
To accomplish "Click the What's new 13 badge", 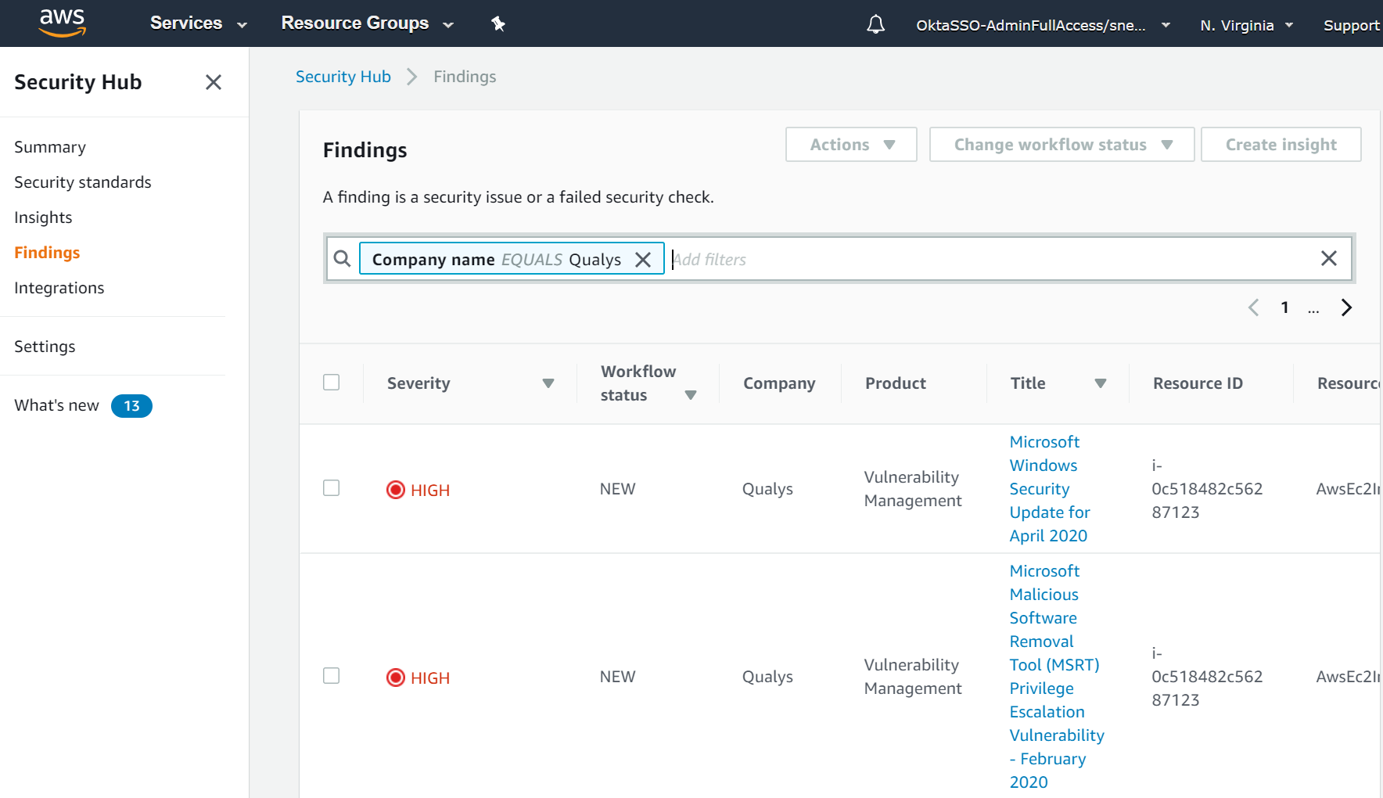I will pos(131,406).
